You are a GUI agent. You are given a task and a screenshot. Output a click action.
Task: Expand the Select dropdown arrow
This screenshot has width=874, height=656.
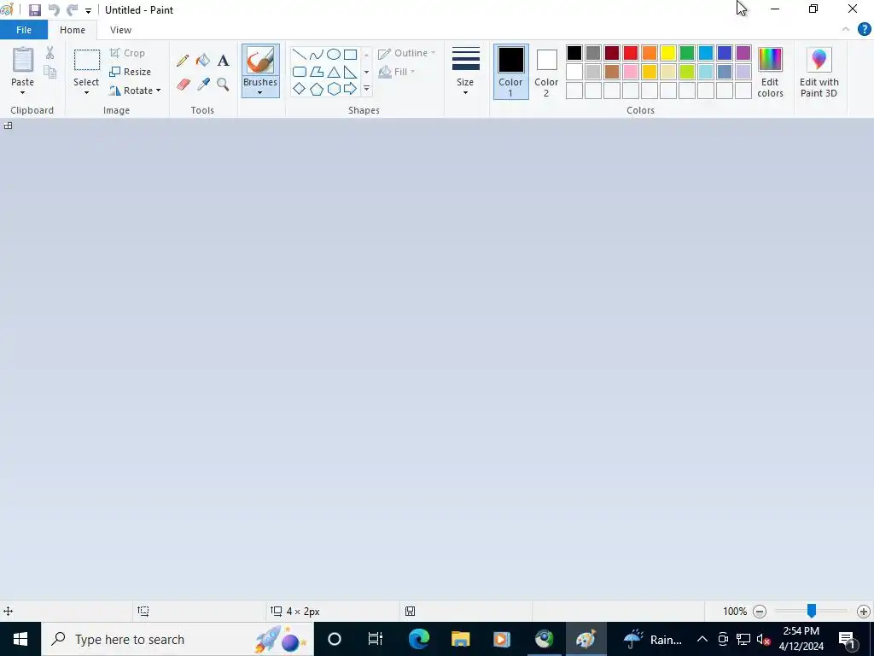[86, 92]
